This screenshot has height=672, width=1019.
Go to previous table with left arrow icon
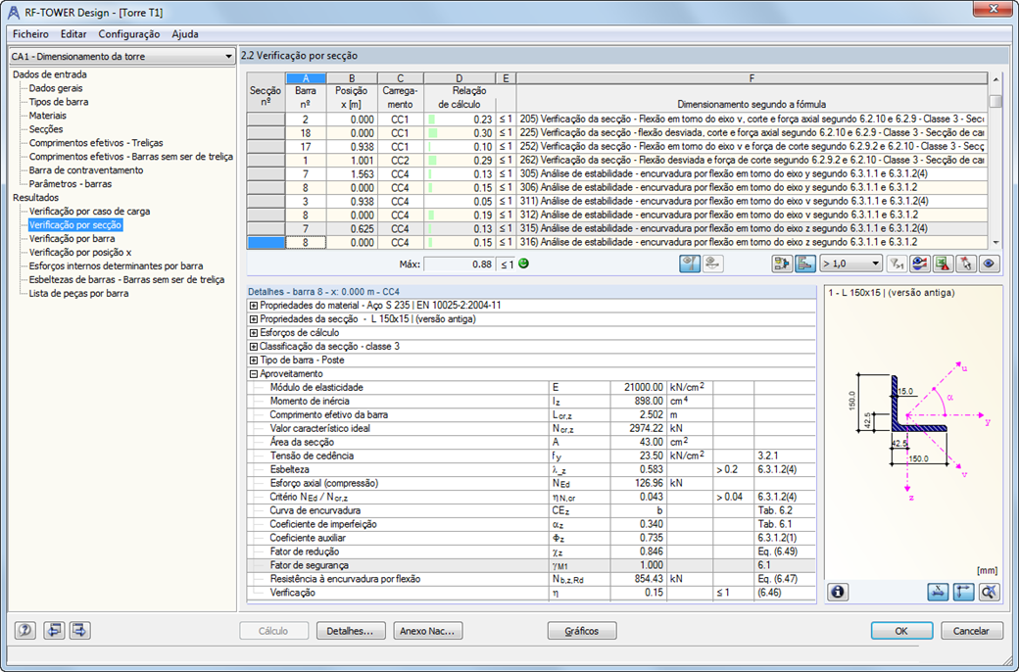[x=54, y=630]
